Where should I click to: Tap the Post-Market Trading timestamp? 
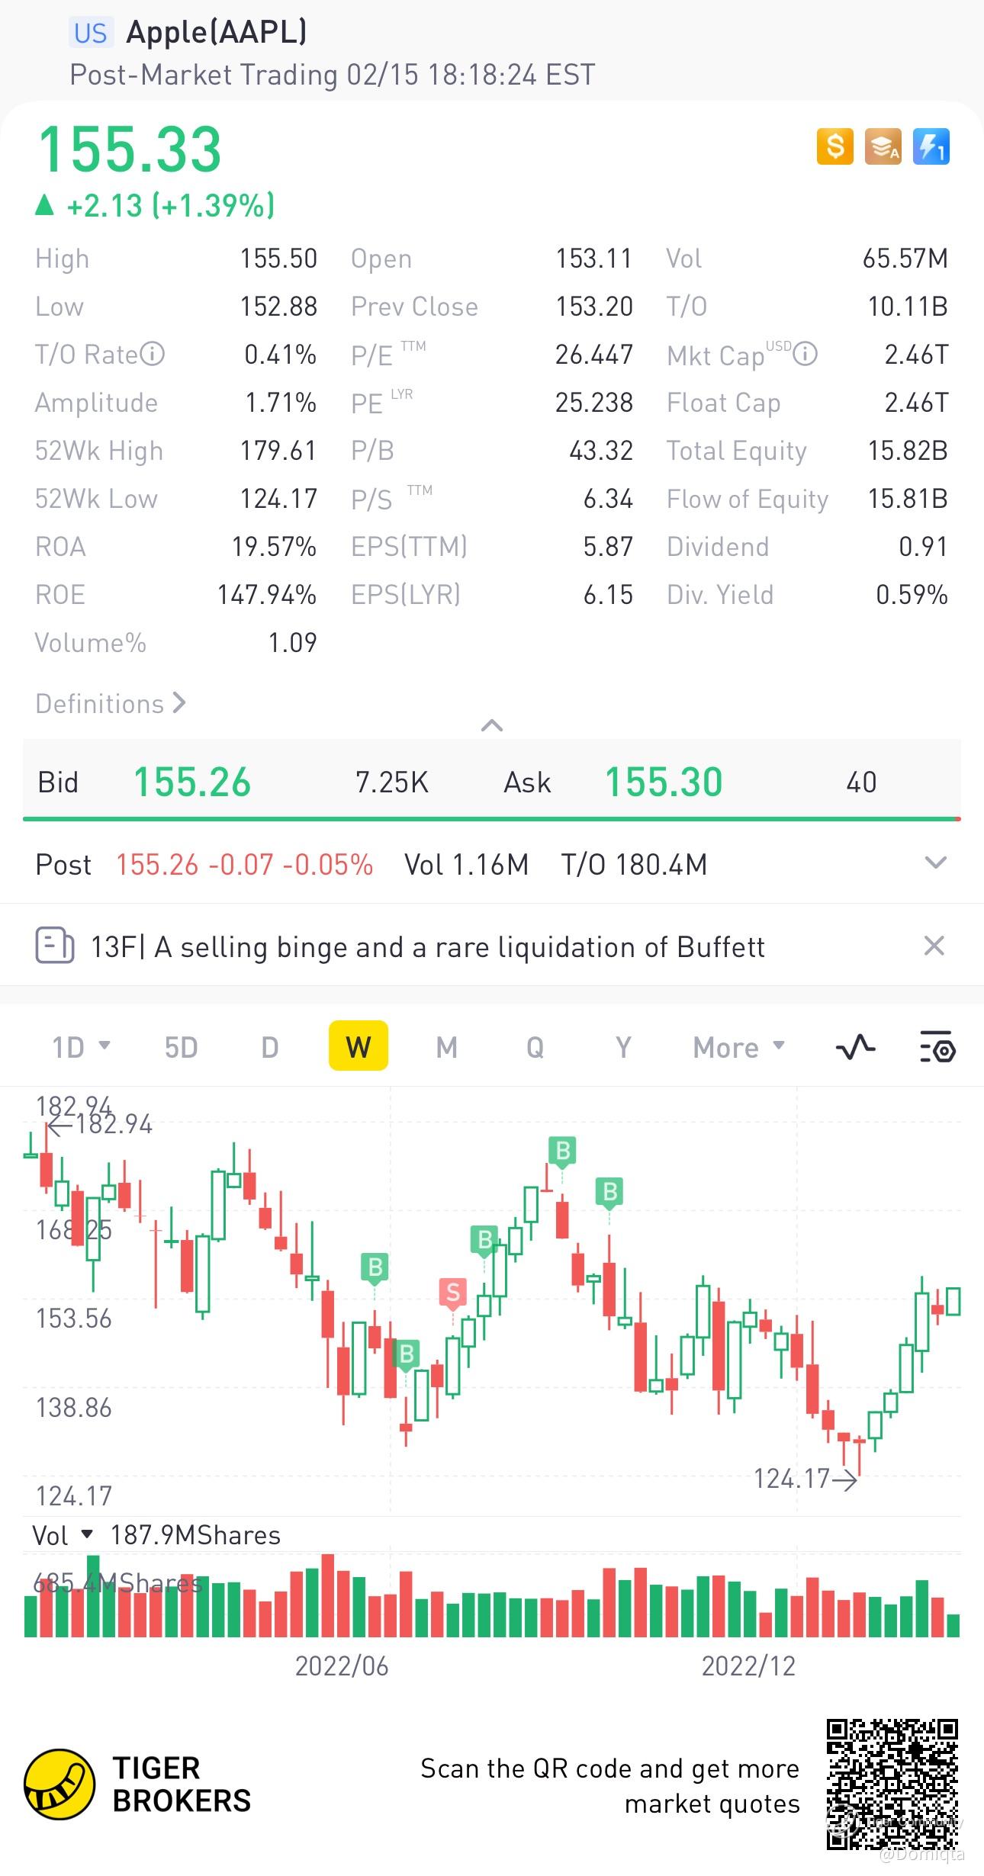coord(333,75)
